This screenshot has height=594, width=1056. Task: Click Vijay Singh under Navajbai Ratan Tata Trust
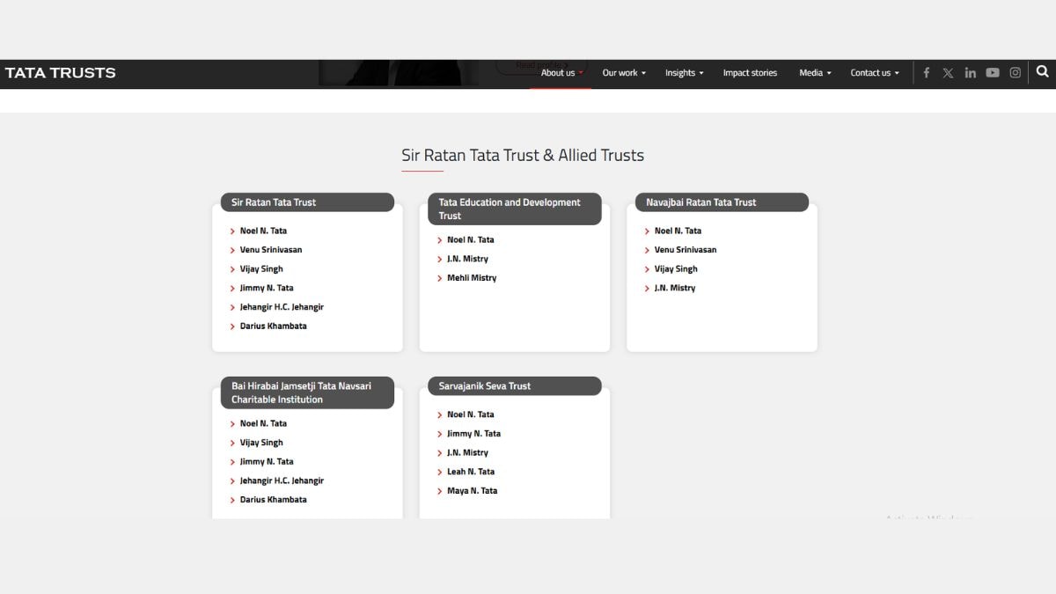click(x=676, y=269)
